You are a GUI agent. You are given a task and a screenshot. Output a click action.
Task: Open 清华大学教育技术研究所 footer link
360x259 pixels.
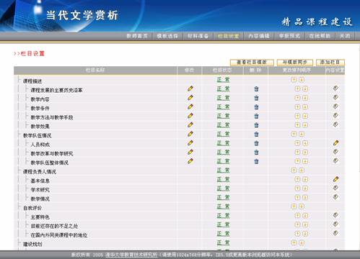[x=131, y=255]
